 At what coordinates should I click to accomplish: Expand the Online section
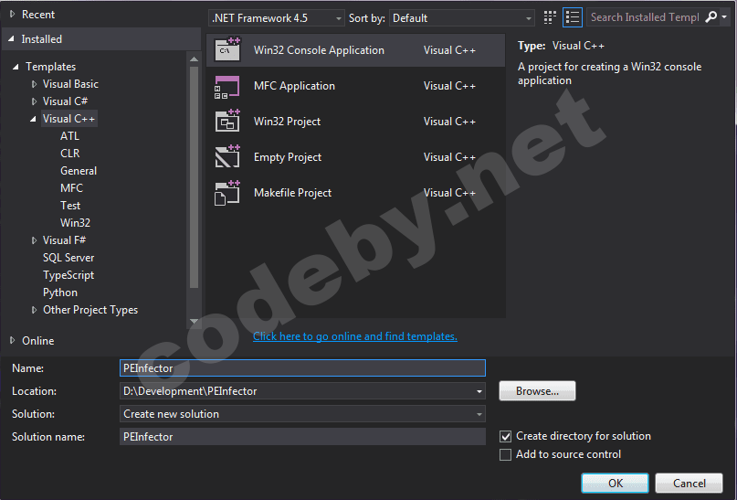pyautogui.click(x=13, y=341)
